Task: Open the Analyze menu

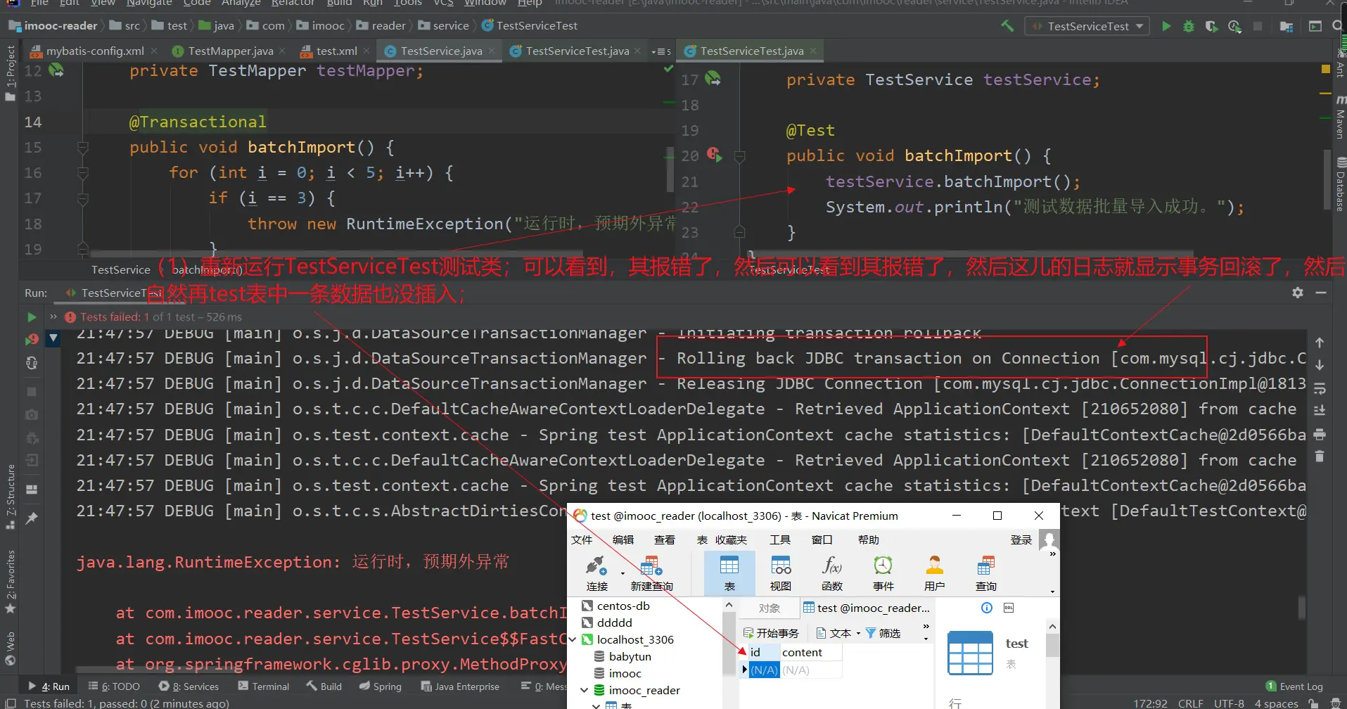Action: [241, 4]
